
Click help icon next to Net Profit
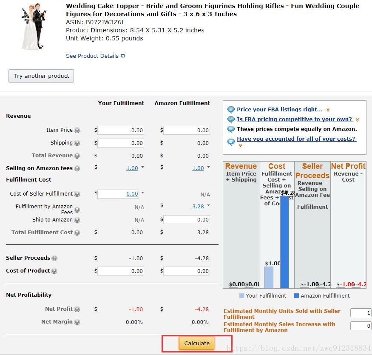coord(77,309)
